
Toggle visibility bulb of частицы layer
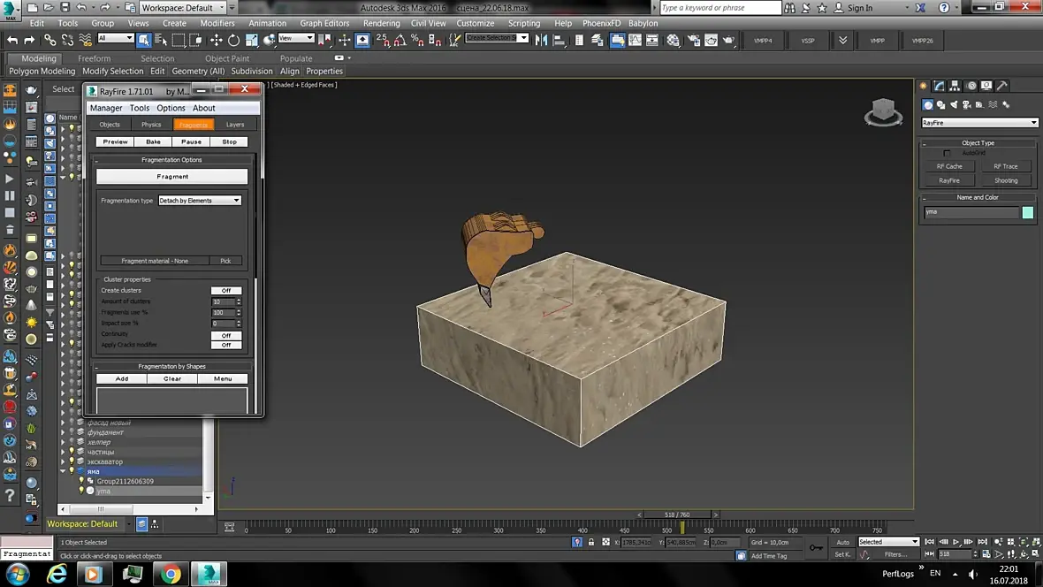(x=72, y=452)
